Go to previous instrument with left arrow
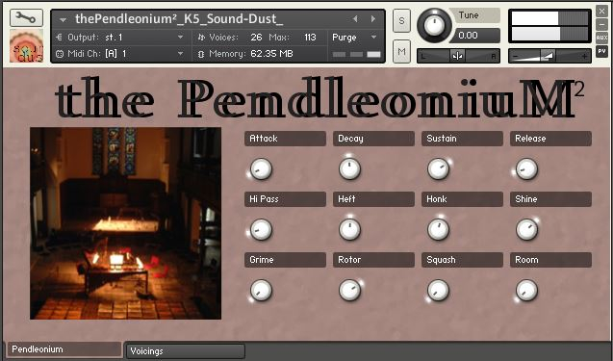 (x=355, y=19)
